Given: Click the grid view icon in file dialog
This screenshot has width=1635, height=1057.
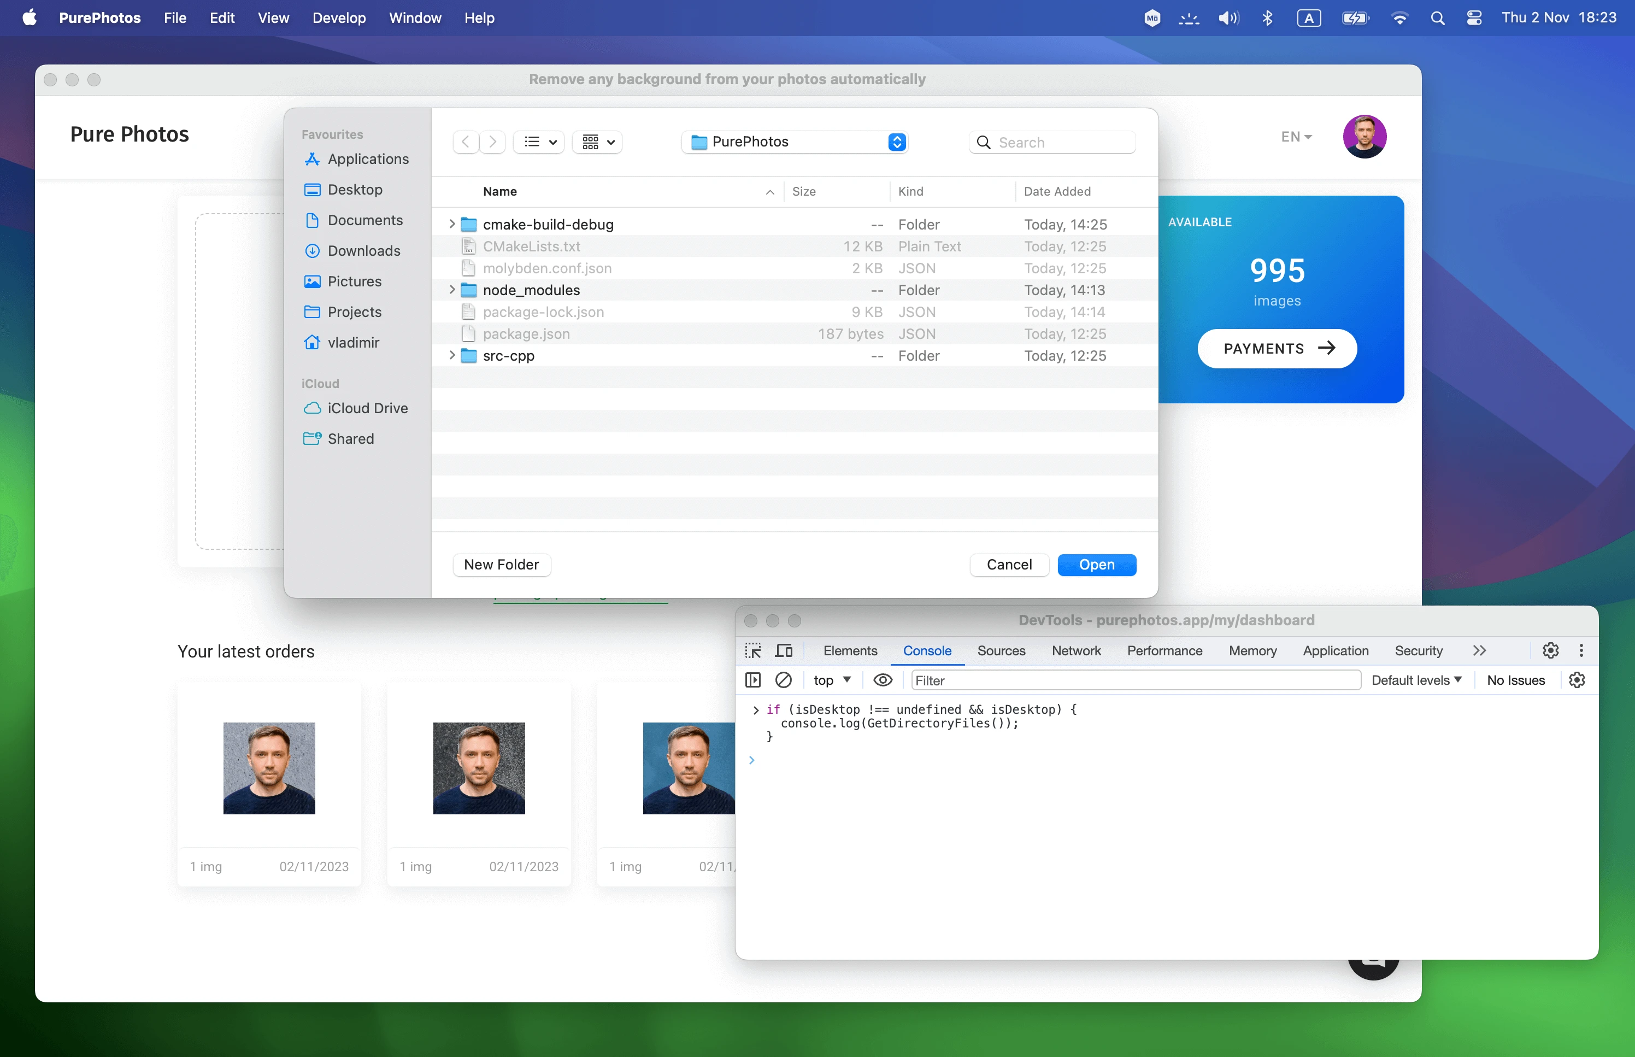Looking at the screenshot, I should (593, 140).
